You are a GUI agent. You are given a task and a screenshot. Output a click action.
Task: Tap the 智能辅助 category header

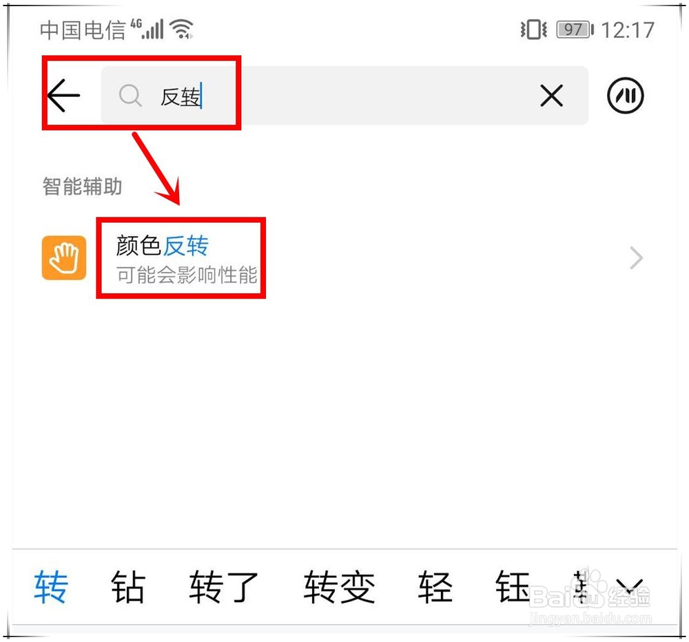coord(82,186)
